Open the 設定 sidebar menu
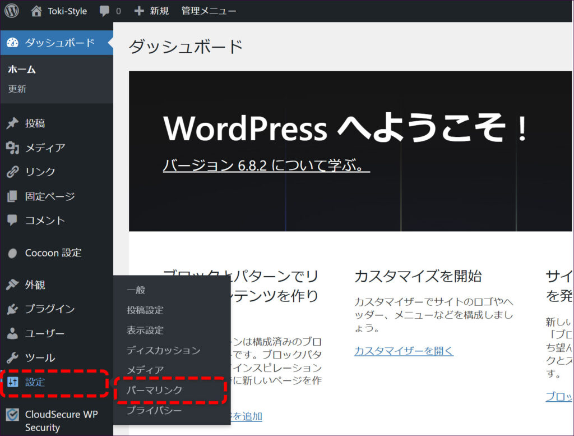 click(35, 382)
